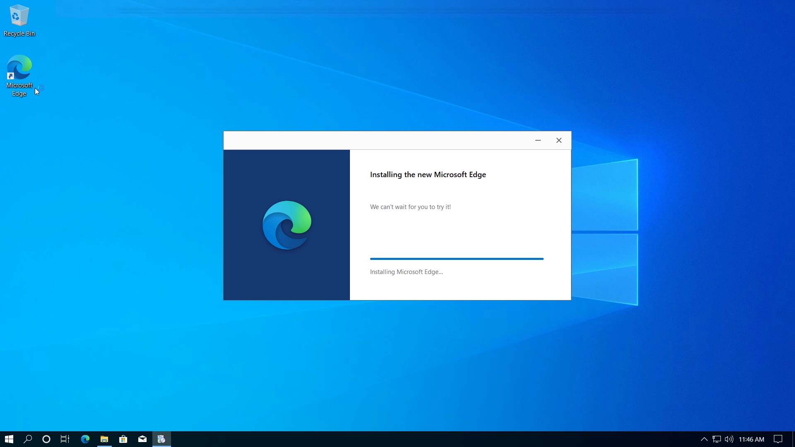
Task: Minimize the Edge installer window
Action: click(x=538, y=140)
